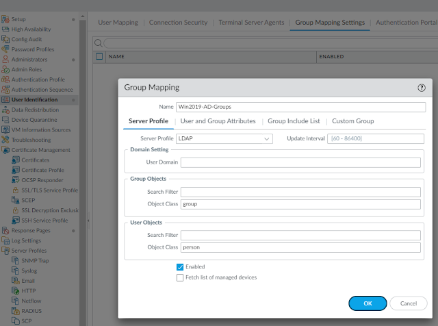Screen dimensions: 438x326
Task: Click the Cancel button
Action: pos(409,303)
